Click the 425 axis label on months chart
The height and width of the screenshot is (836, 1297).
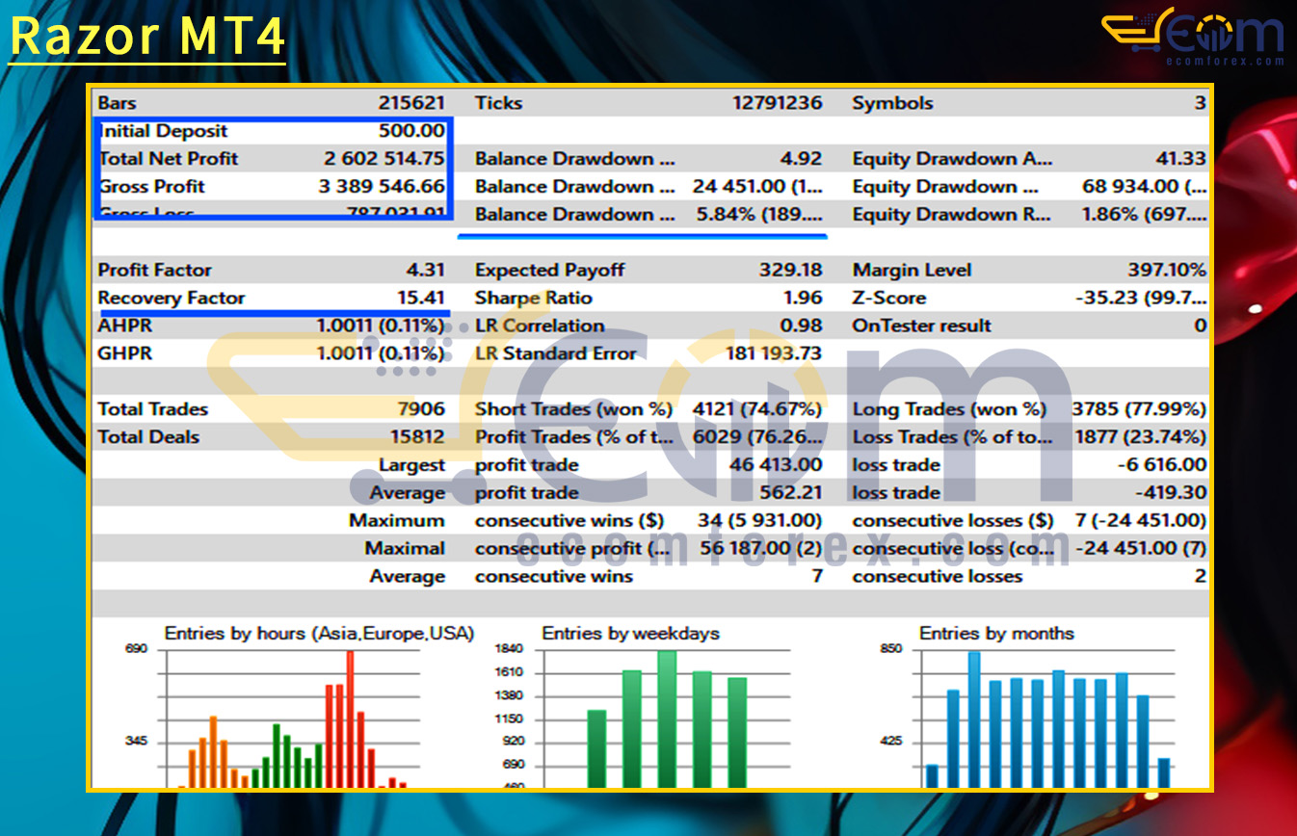891,743
